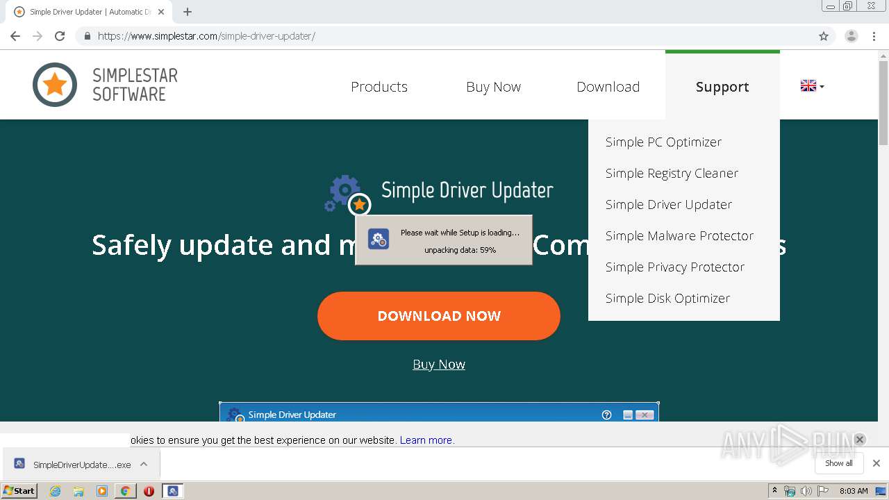This screenshot has width=889, height=500.
Task: Go back with the browser back arrow
Action: [15, 36]
